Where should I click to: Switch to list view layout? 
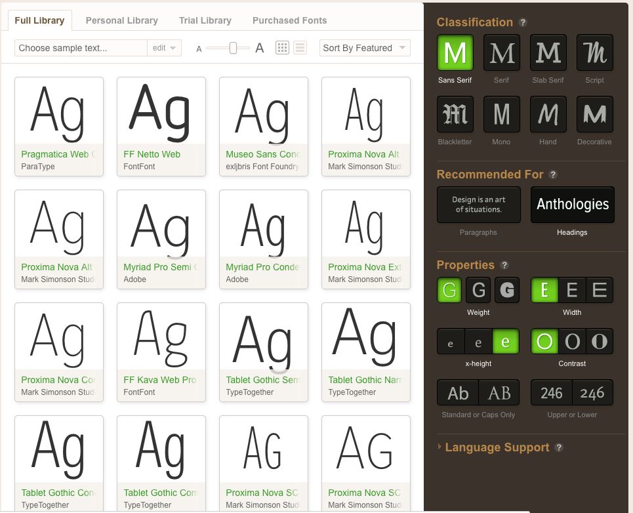(x=300, y=48)
